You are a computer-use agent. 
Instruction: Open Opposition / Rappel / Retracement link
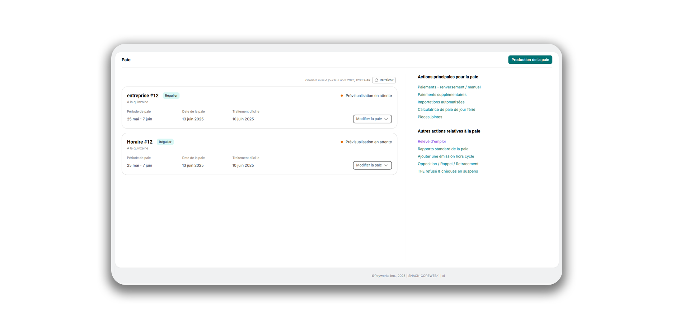click(x=448, y=164)
